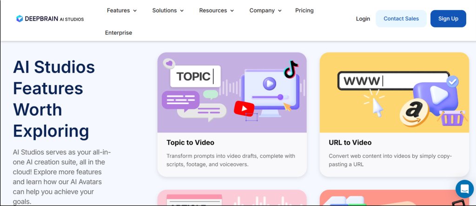The height and width of the screenshot is (206, 476).
Task: Click the Contact Sales button
Action: pos(401,19)
